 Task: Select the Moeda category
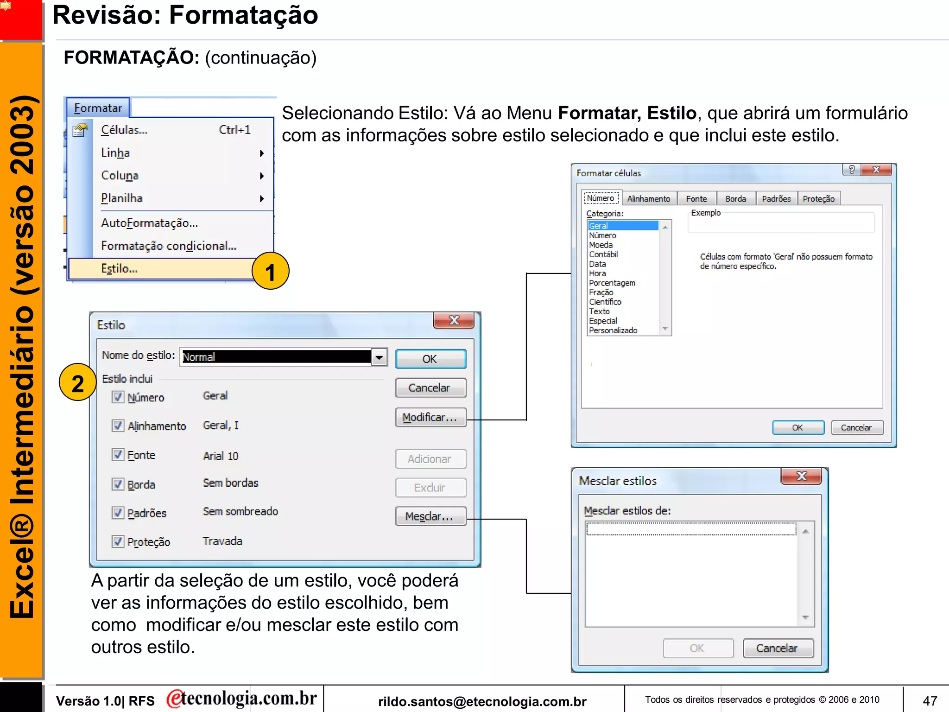pyautogui.click(x=623, y=245)
